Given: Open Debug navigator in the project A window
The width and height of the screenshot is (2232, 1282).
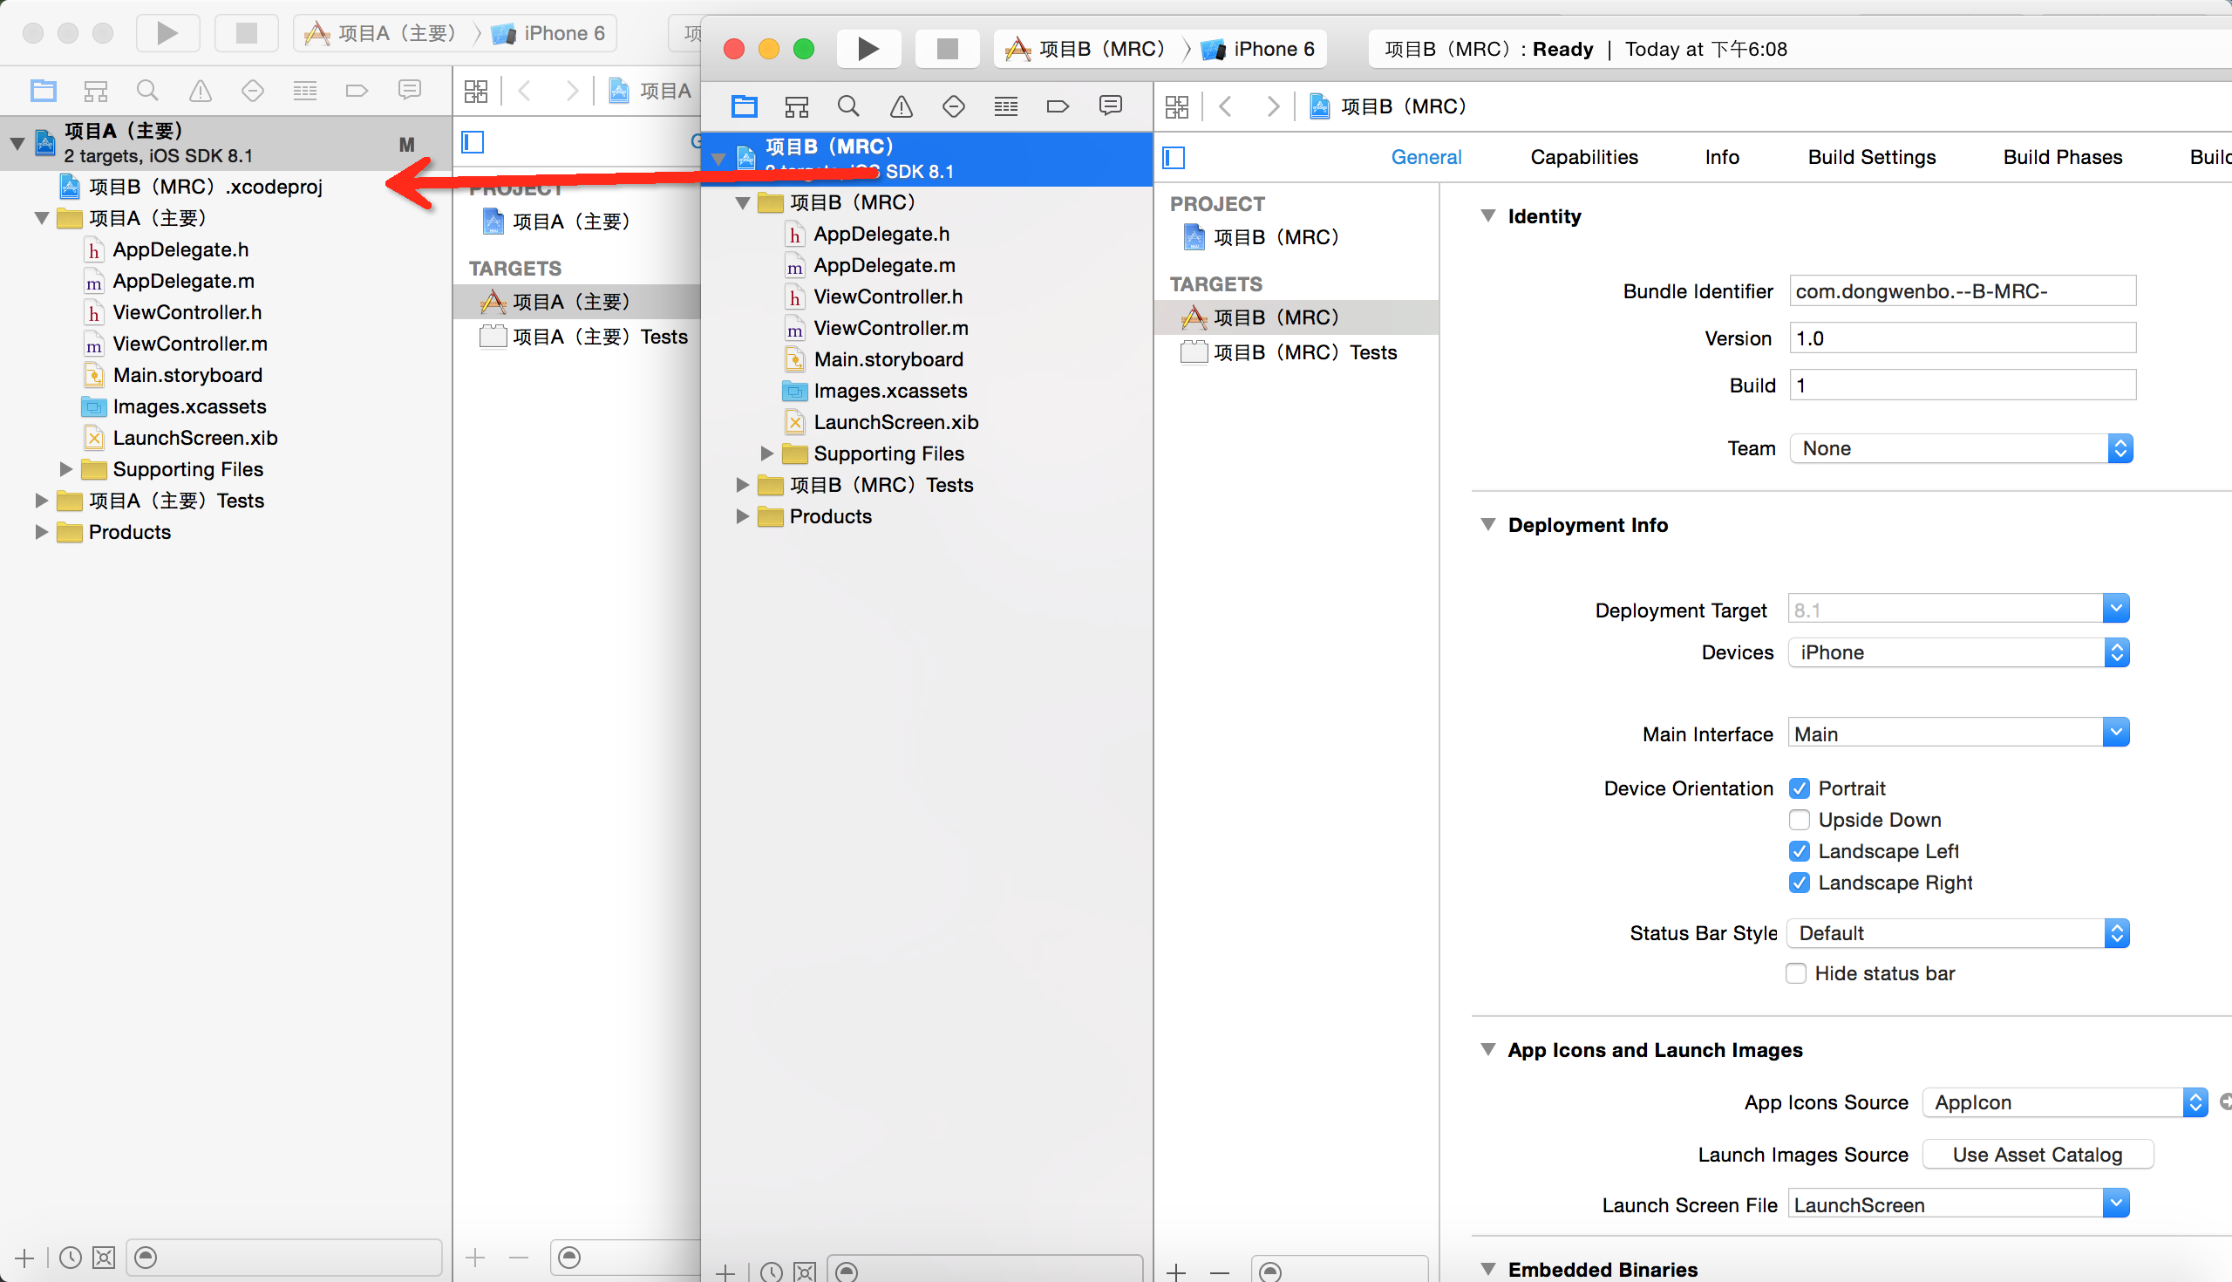Looking at the screenshot, I should pos(304,90).
